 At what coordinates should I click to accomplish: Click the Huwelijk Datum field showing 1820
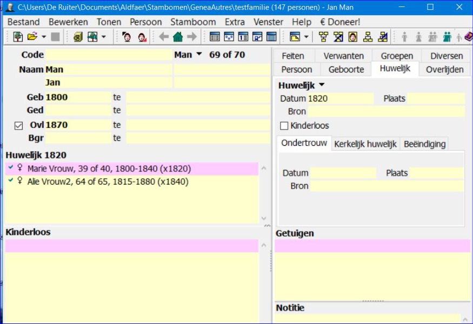tap(340, 98)
